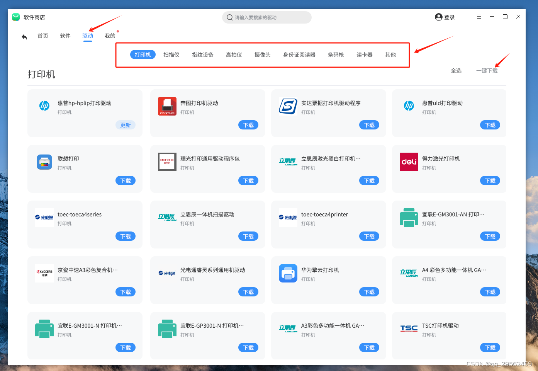Select the 读卡器 category

click(365, 55)
